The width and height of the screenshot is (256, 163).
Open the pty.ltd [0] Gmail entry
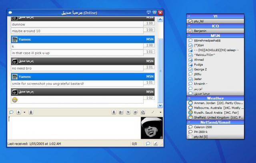pos(215,137)
